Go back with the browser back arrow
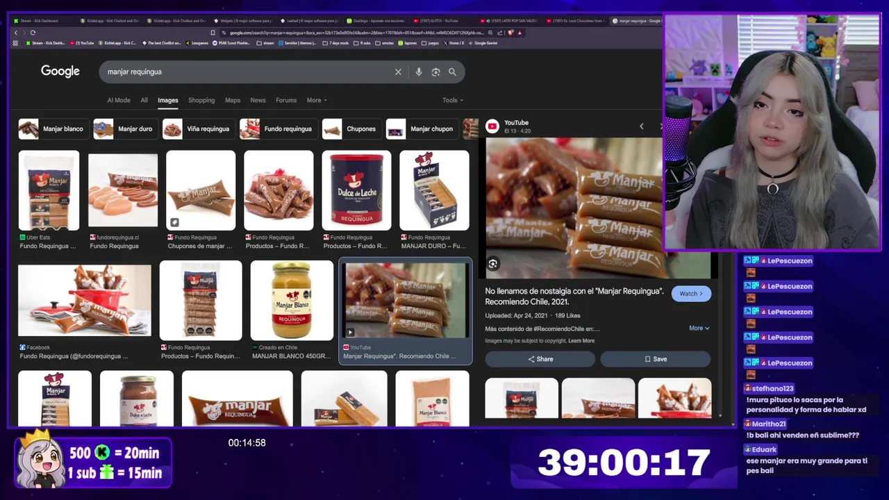 tap(16, 33)
